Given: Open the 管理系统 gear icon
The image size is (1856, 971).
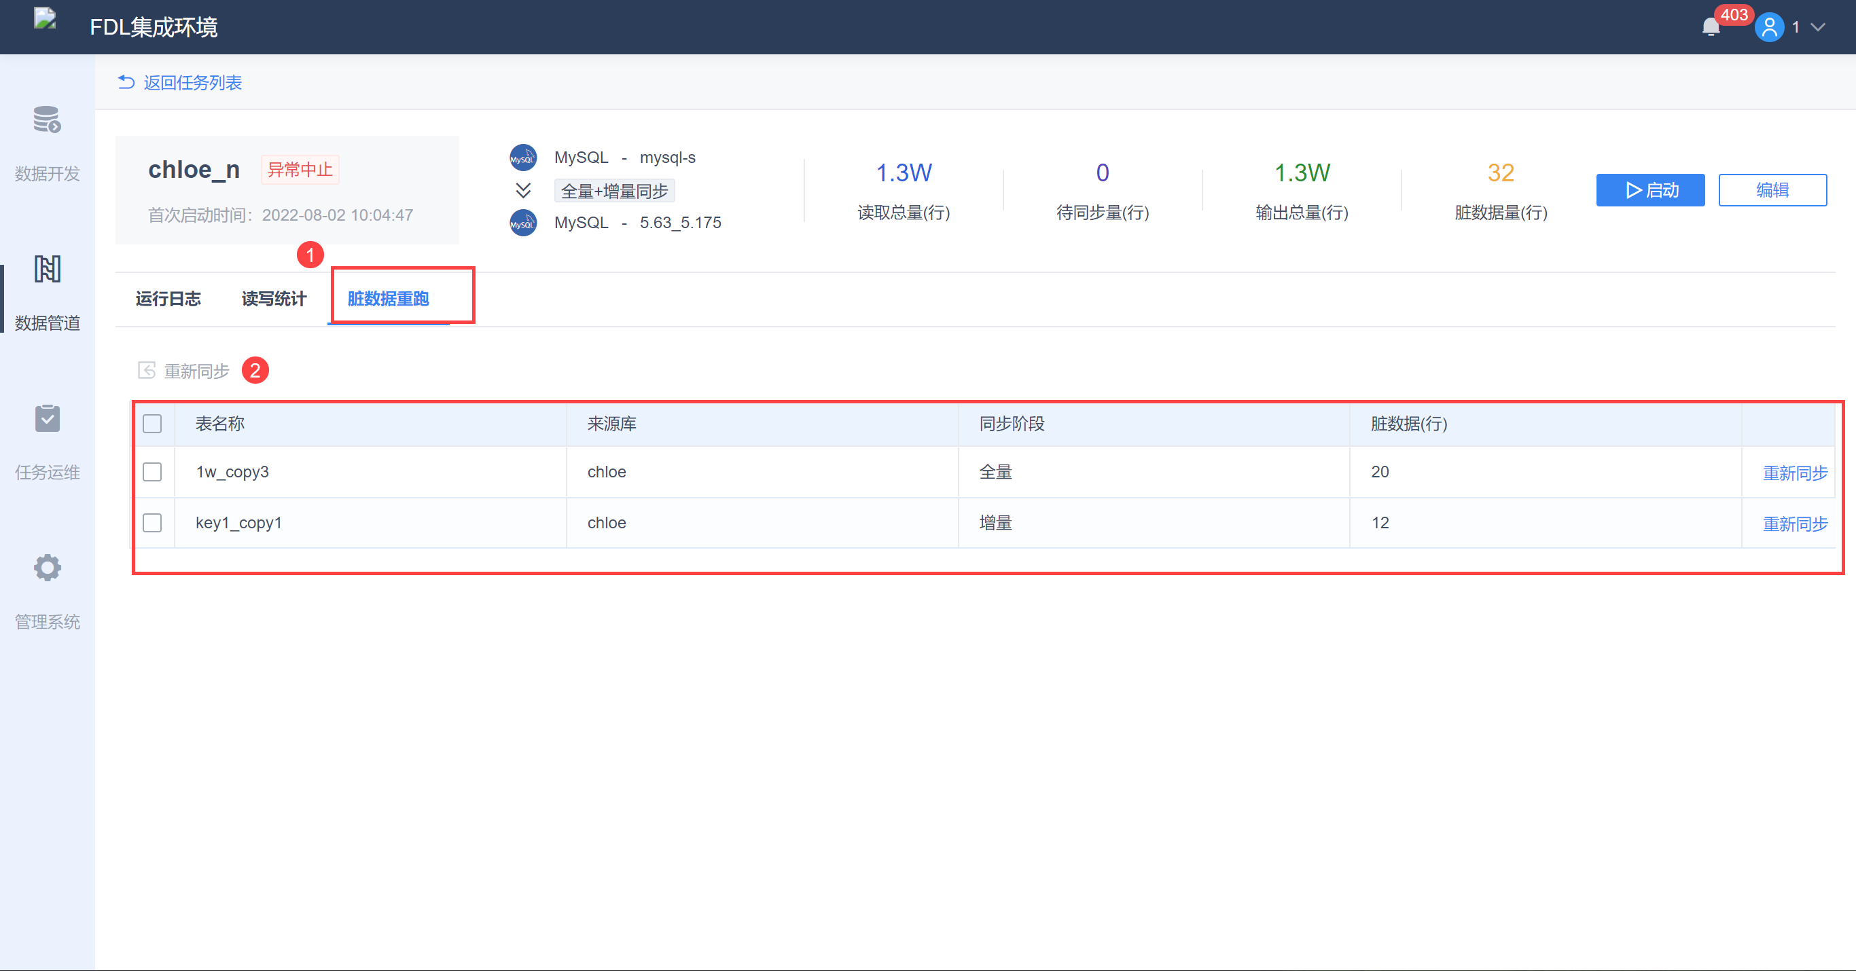Looking at the screenshot, I should pos(47,568).
